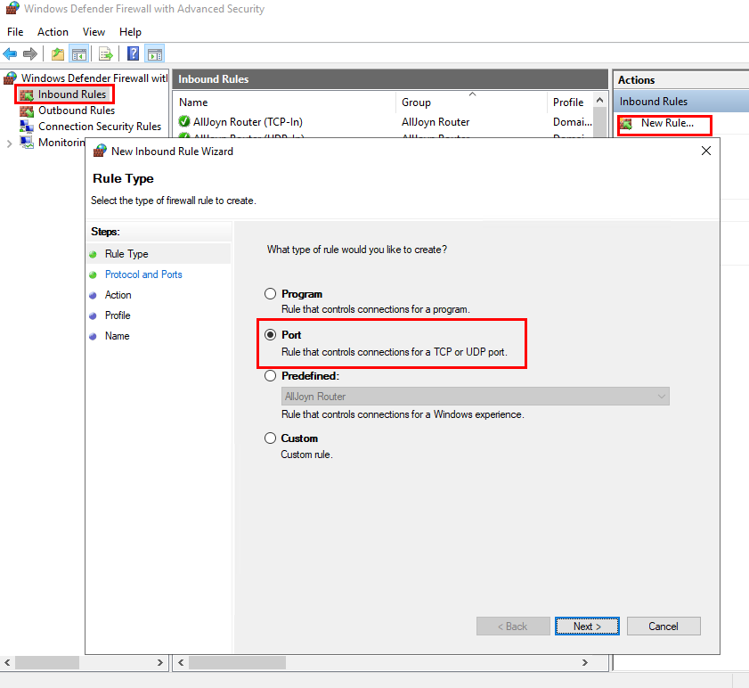This screenshot has height=688, width=749.
Task: Click the disabled Back button
Action: point(513,627)
